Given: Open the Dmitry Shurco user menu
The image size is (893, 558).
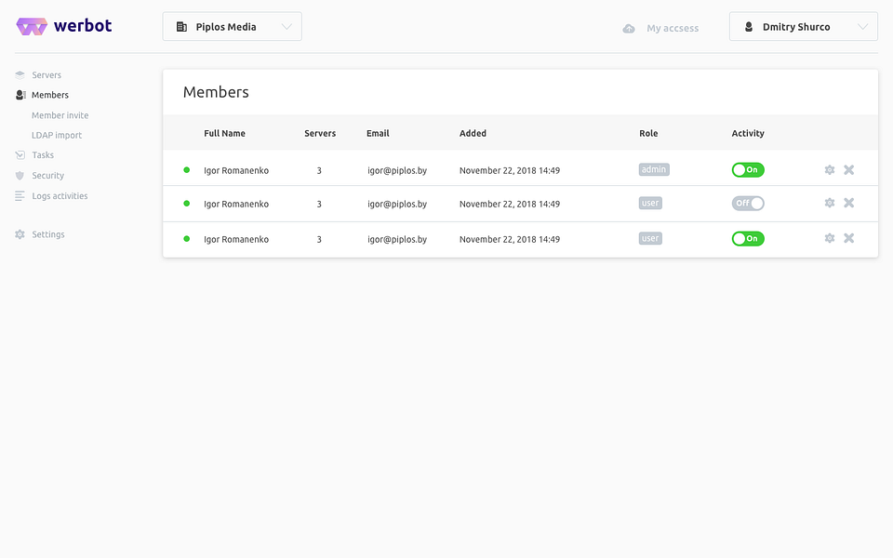Looking at the screenshot, I should 803,26.
